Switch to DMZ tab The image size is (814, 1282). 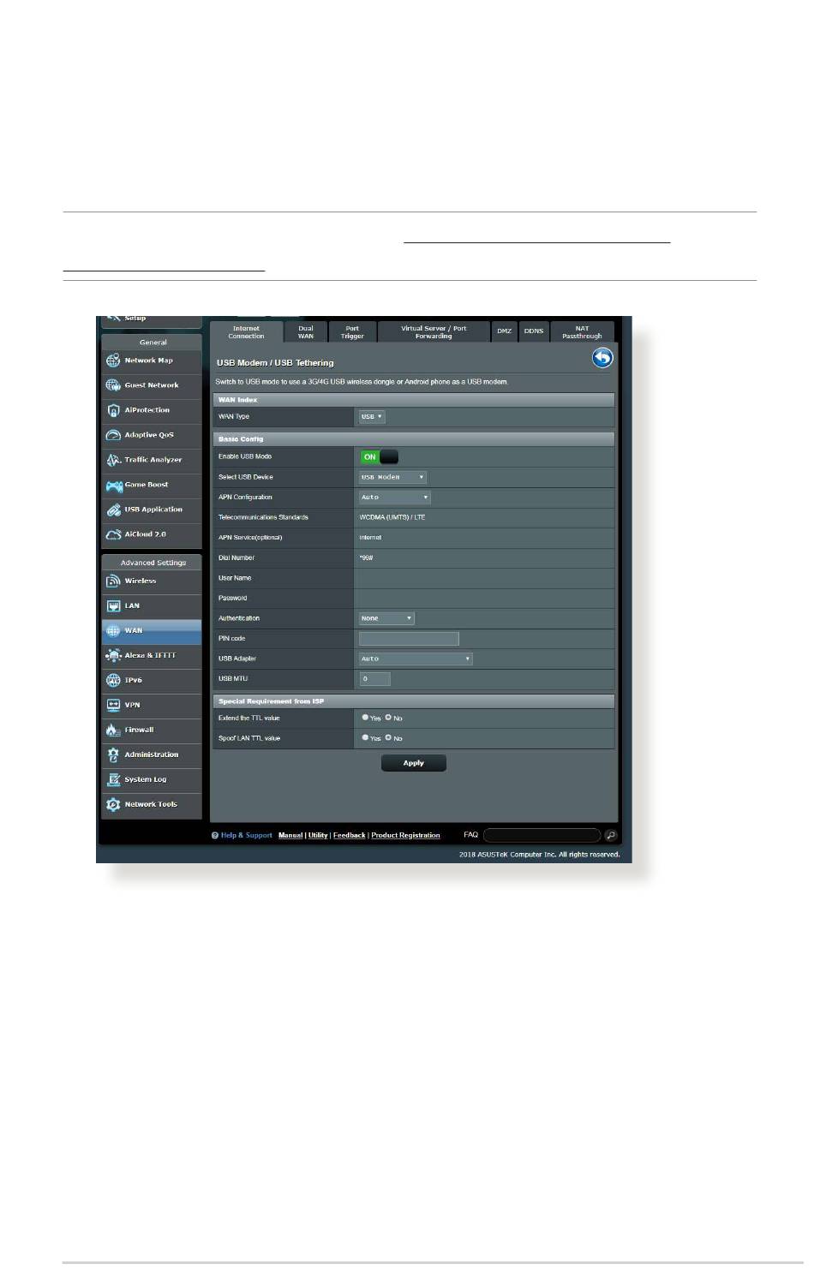point(504,332)
